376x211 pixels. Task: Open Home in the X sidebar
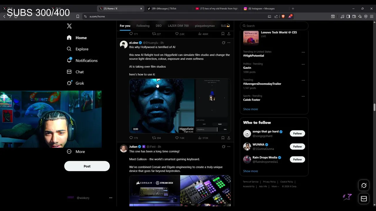click(x=77, y=38)
